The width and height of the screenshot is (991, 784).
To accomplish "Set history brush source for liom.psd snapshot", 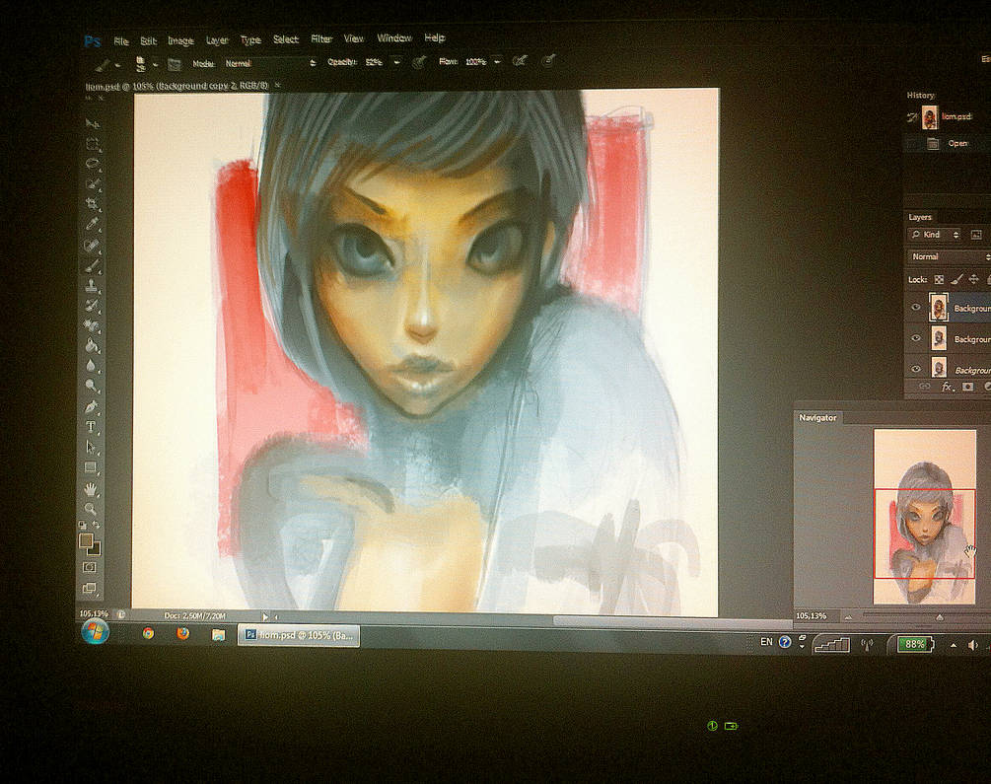I will [x=912, y=117].
